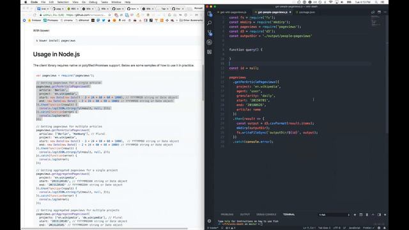Click the feedback smiley in status bar

tap(379, 228)
